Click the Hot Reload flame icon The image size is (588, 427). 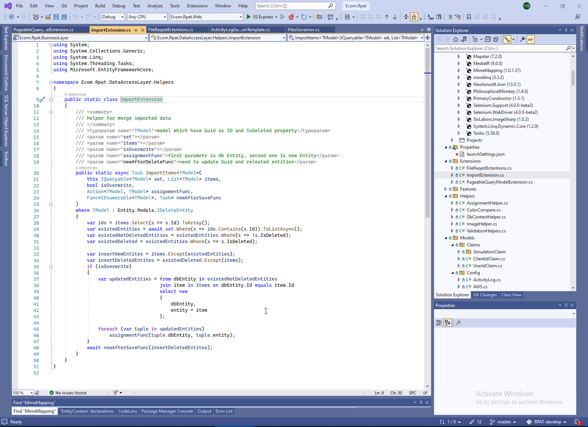coord(291,17)
